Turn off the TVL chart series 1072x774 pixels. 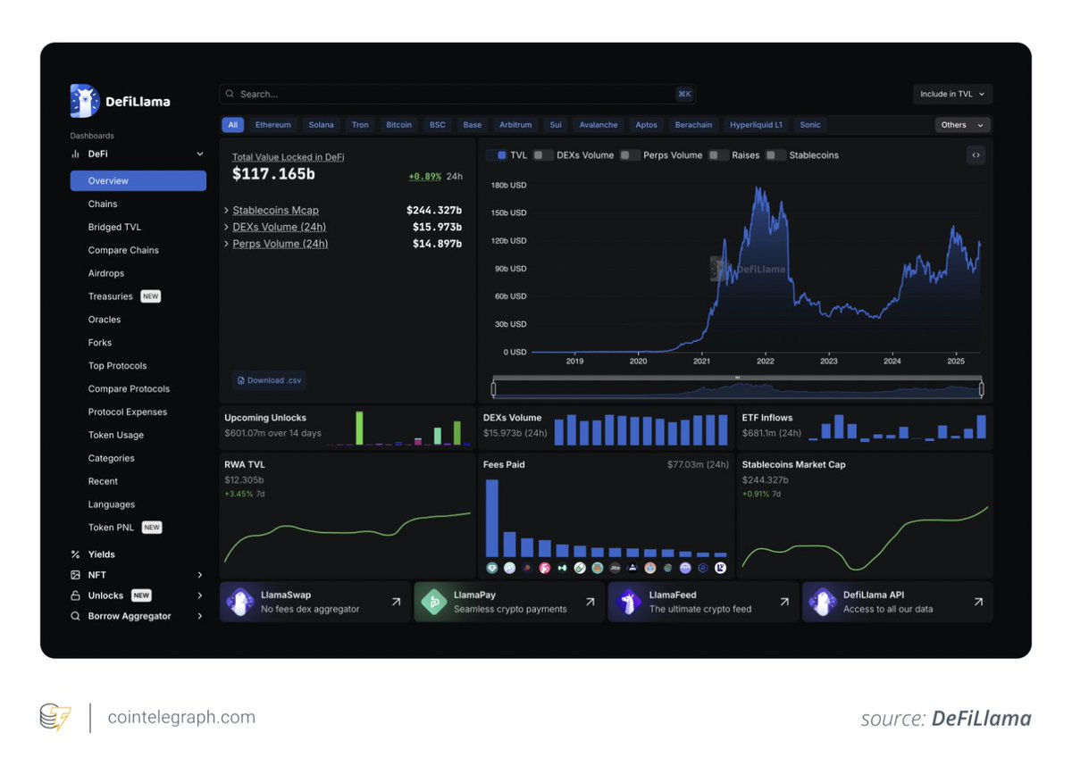pos(497,154)
